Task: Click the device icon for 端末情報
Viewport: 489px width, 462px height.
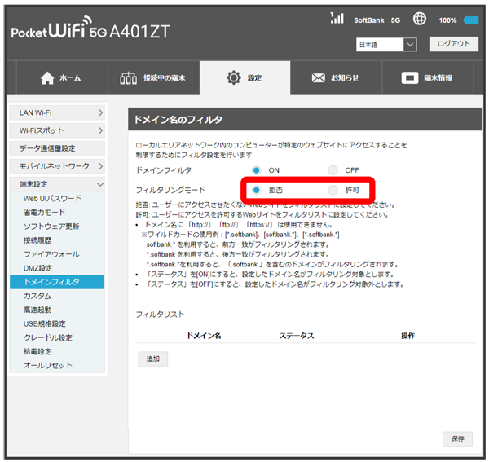Action: (411, 78)
